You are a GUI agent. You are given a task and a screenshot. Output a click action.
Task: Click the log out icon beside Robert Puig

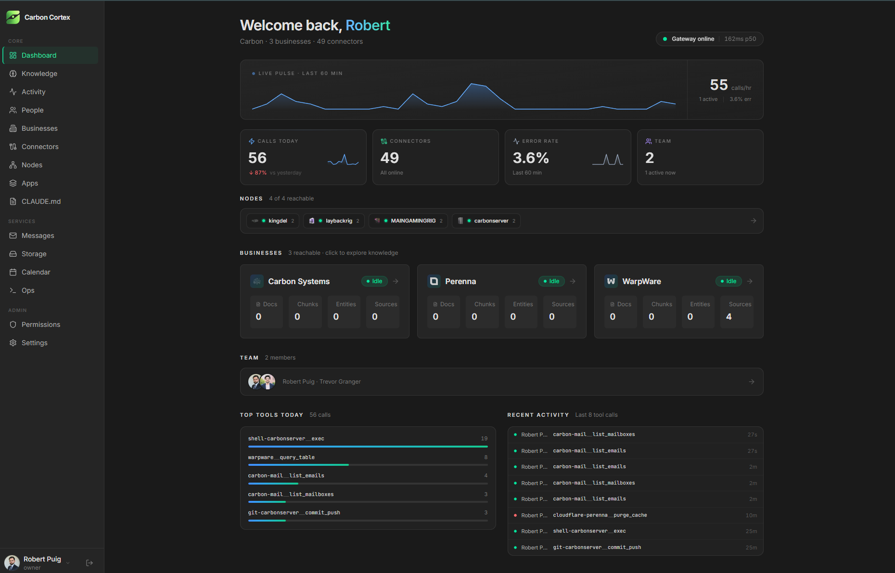pyautogui.click(x=89, y=563)
